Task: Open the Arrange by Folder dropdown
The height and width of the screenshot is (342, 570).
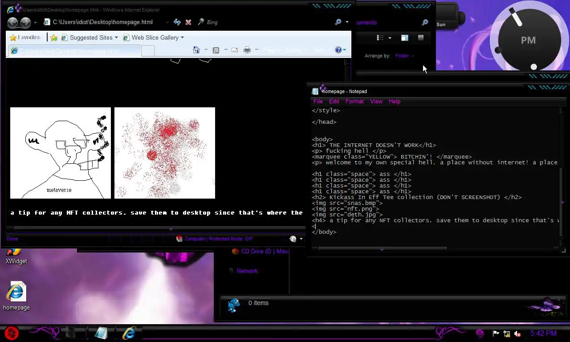Action: tap(405, 56)
